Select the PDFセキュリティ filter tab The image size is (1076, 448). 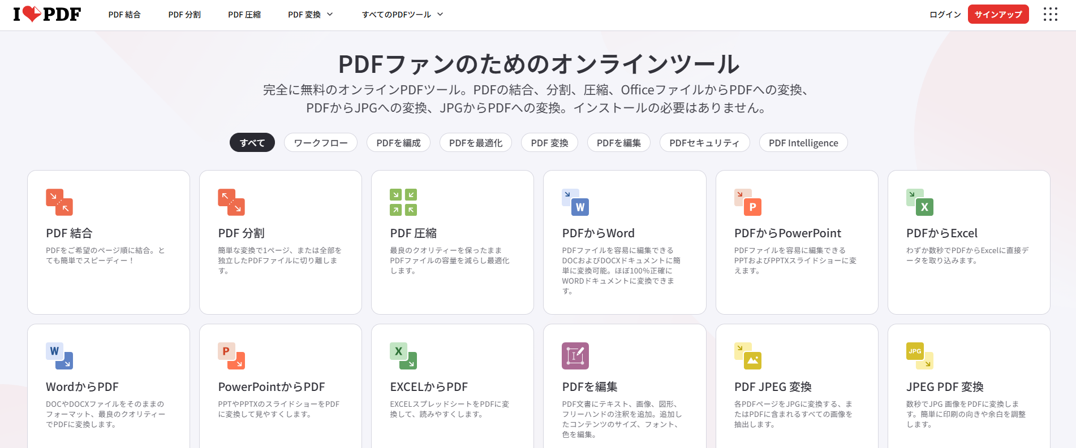(705, 142)
